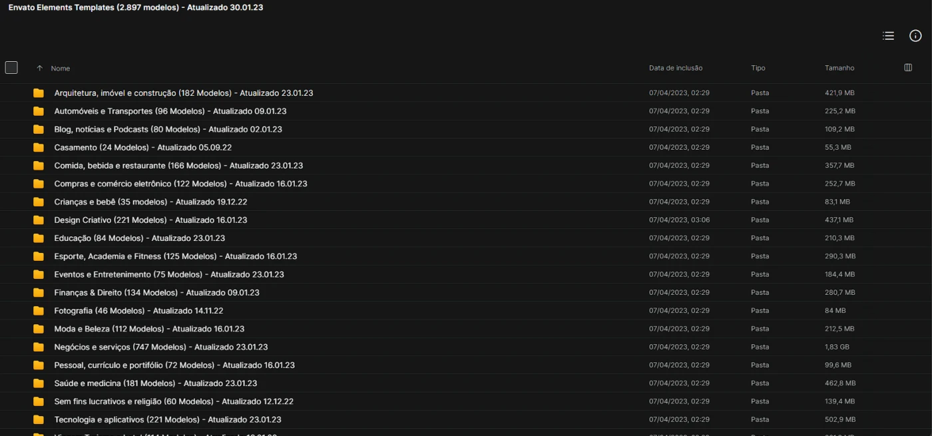Image resolution: width=932 pixels, height=436 pixels.
Task: Click folder icon for Sem fins lucrativos
Action: 39,401
